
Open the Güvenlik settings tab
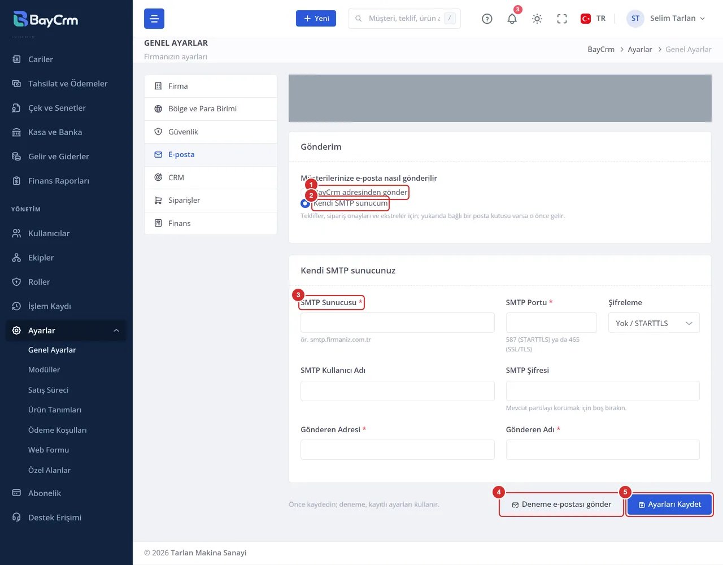tap(211, 132)
